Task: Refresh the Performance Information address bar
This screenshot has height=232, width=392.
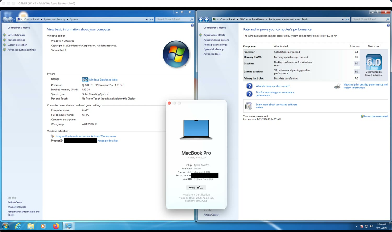Action: point(347,19)
